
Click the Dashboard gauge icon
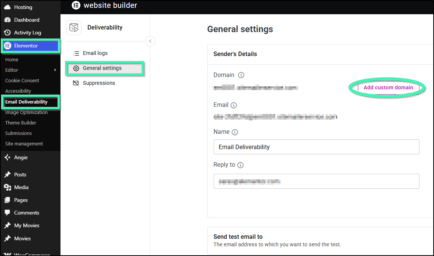[7, 20]
